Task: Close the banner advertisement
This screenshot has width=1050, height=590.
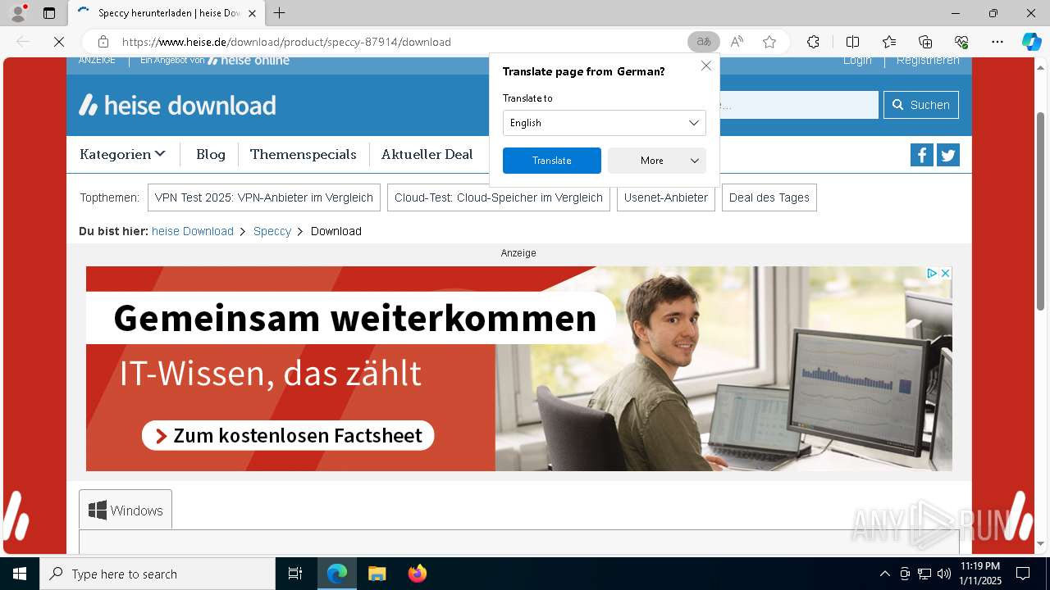Action: click(x=945, y=273)
